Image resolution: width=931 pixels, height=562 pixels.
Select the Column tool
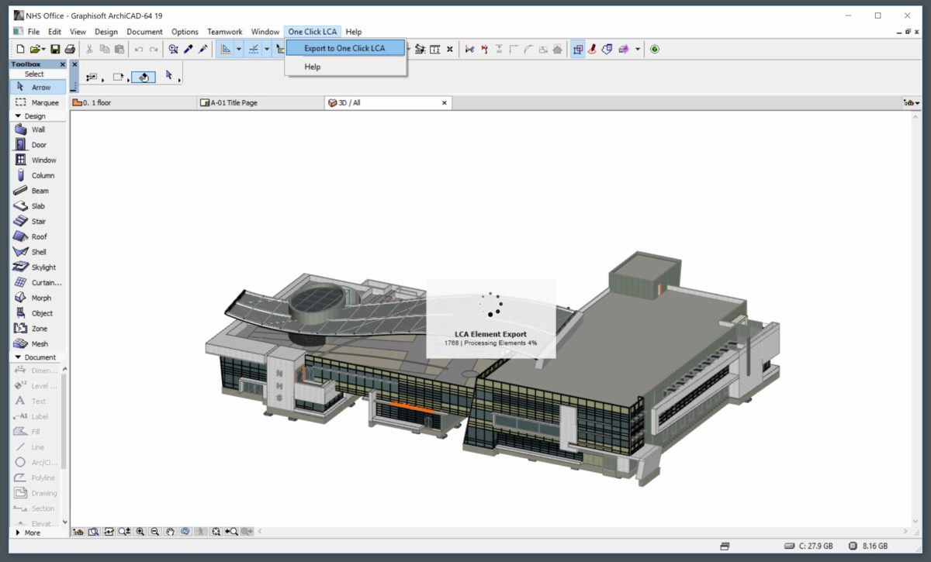tap(37, 175)
